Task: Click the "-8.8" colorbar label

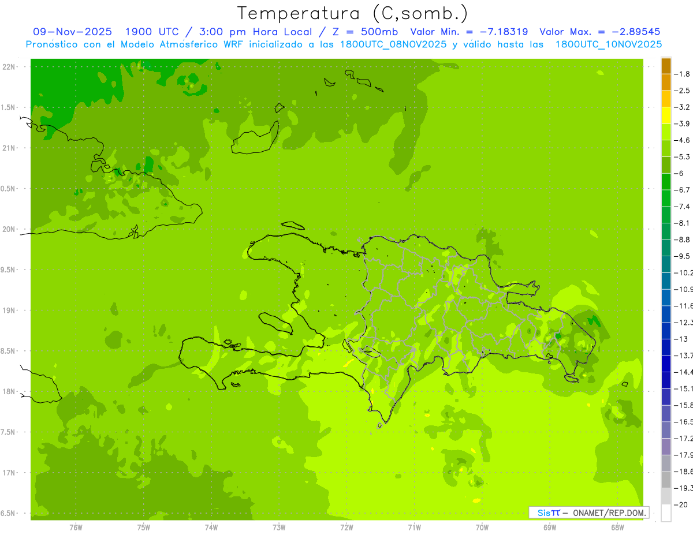Action: pyautogui.click(x=682, y=240)
